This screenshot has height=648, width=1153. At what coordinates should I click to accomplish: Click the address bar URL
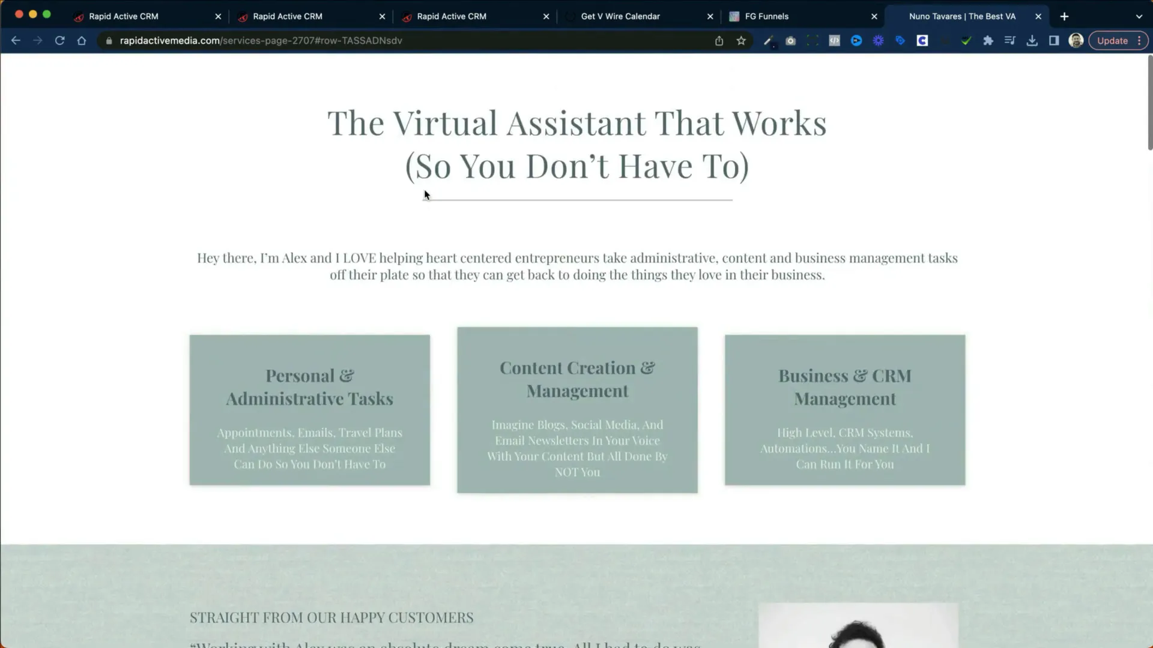pos(261,41)
